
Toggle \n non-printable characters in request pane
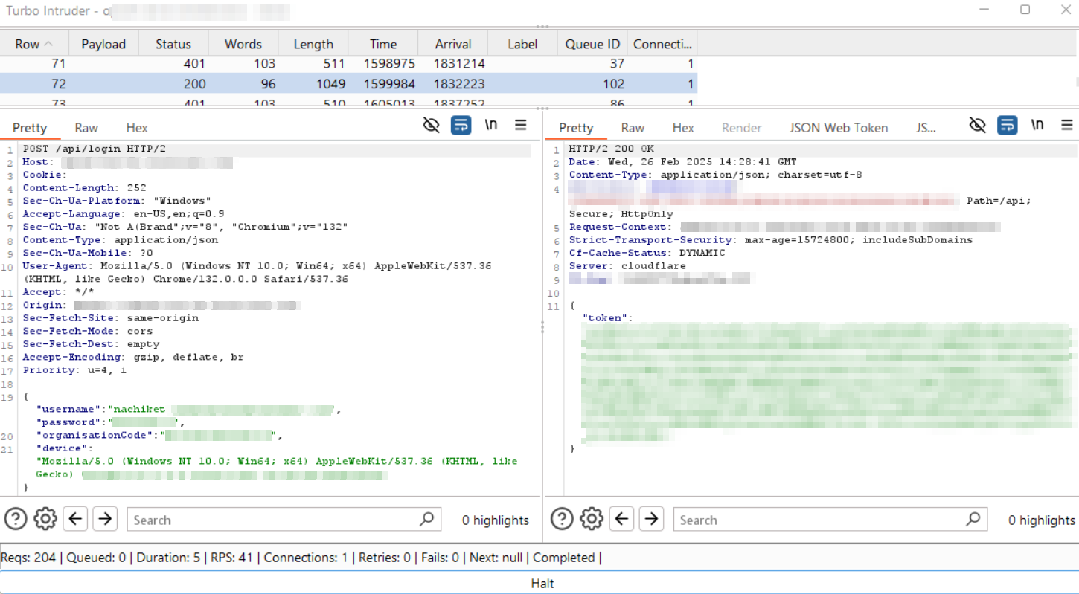point(491,126)
